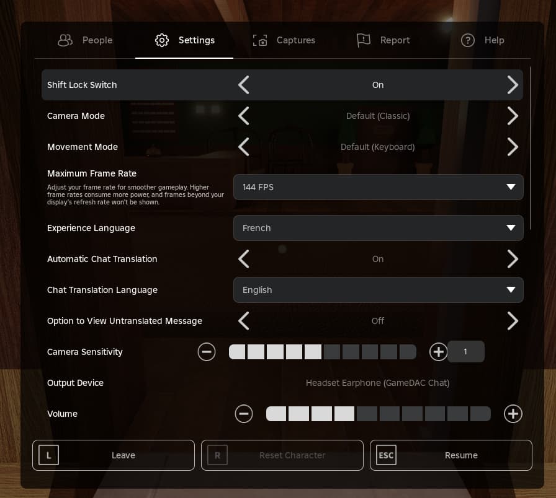
Task: Click right arrow for Movement Mode
Action: 513,147
